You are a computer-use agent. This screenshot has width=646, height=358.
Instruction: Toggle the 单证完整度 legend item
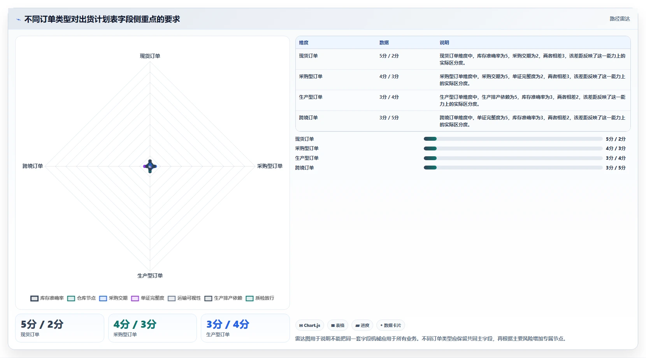tap(147, 298)
